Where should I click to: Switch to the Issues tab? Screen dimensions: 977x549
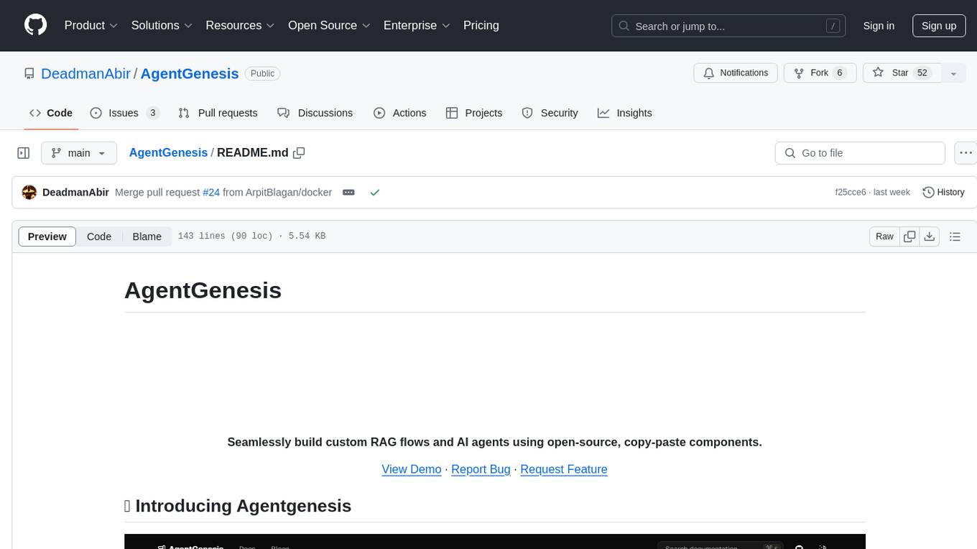coord(124,113)
